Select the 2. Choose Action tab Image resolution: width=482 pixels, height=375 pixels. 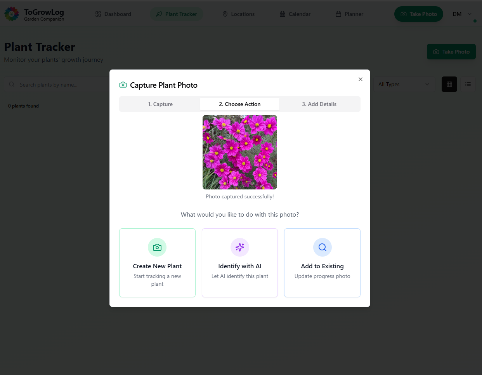[x=240, y=104]
